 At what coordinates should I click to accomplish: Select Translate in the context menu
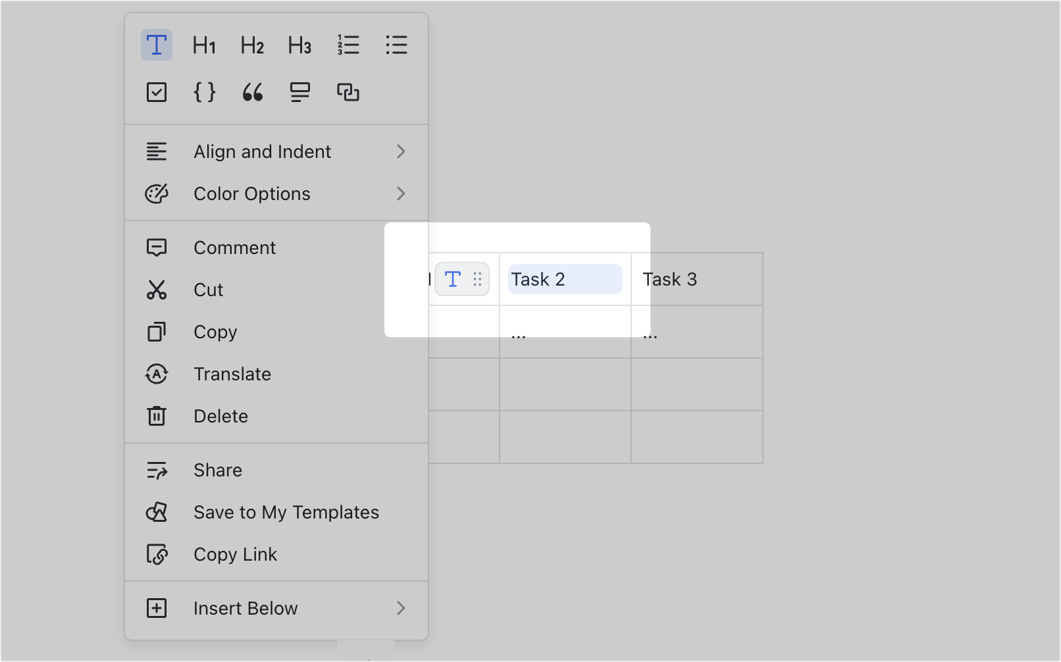click(x=232, y=374)
